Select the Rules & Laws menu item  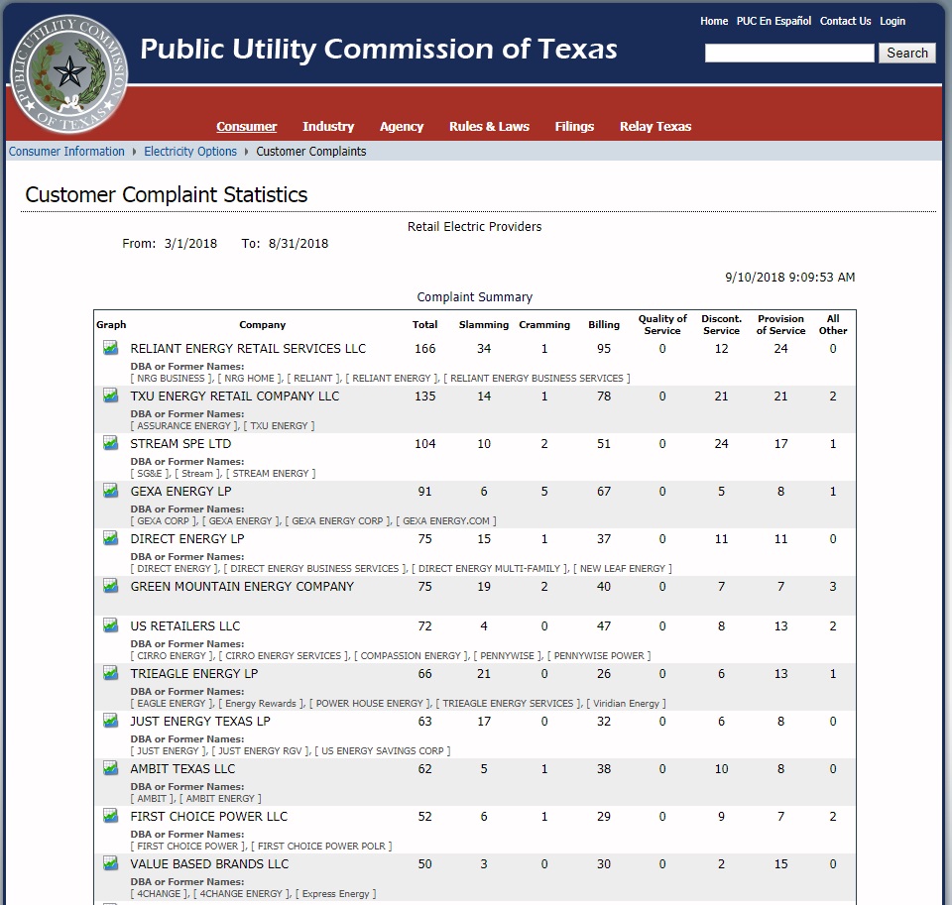(x=489, y=126)
